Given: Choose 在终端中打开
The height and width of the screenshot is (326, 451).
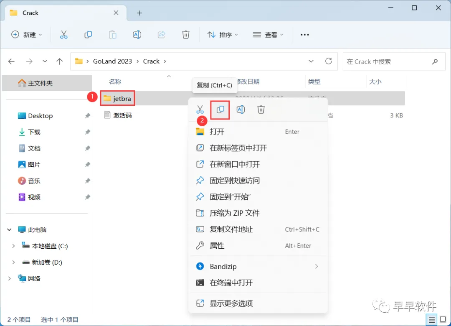Looking at the screenshot, I should 258,283.
